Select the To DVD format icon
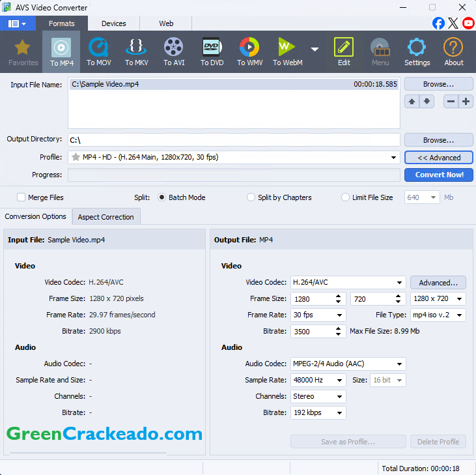The width and height of the screenshot is (476, 475). tap(212, 52)
